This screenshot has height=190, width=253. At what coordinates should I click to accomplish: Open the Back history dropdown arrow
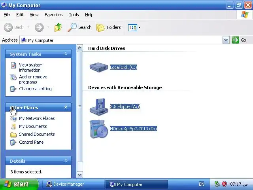tap(28, 27)
